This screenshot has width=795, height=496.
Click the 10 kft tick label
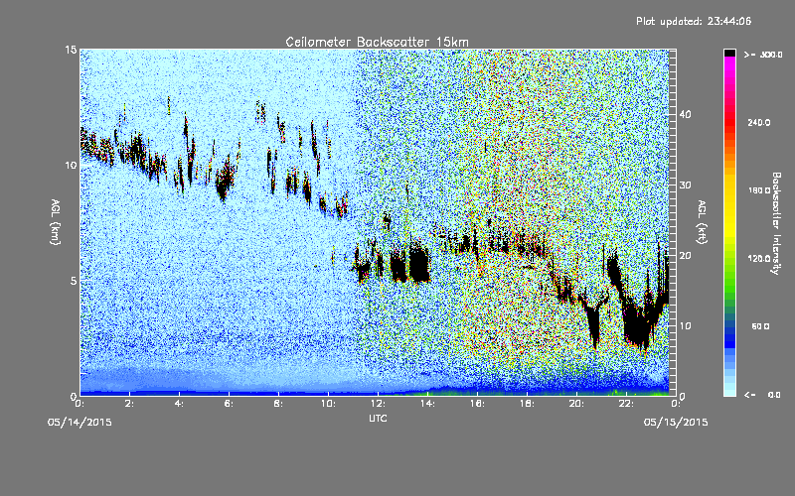[x=685, y=326]
